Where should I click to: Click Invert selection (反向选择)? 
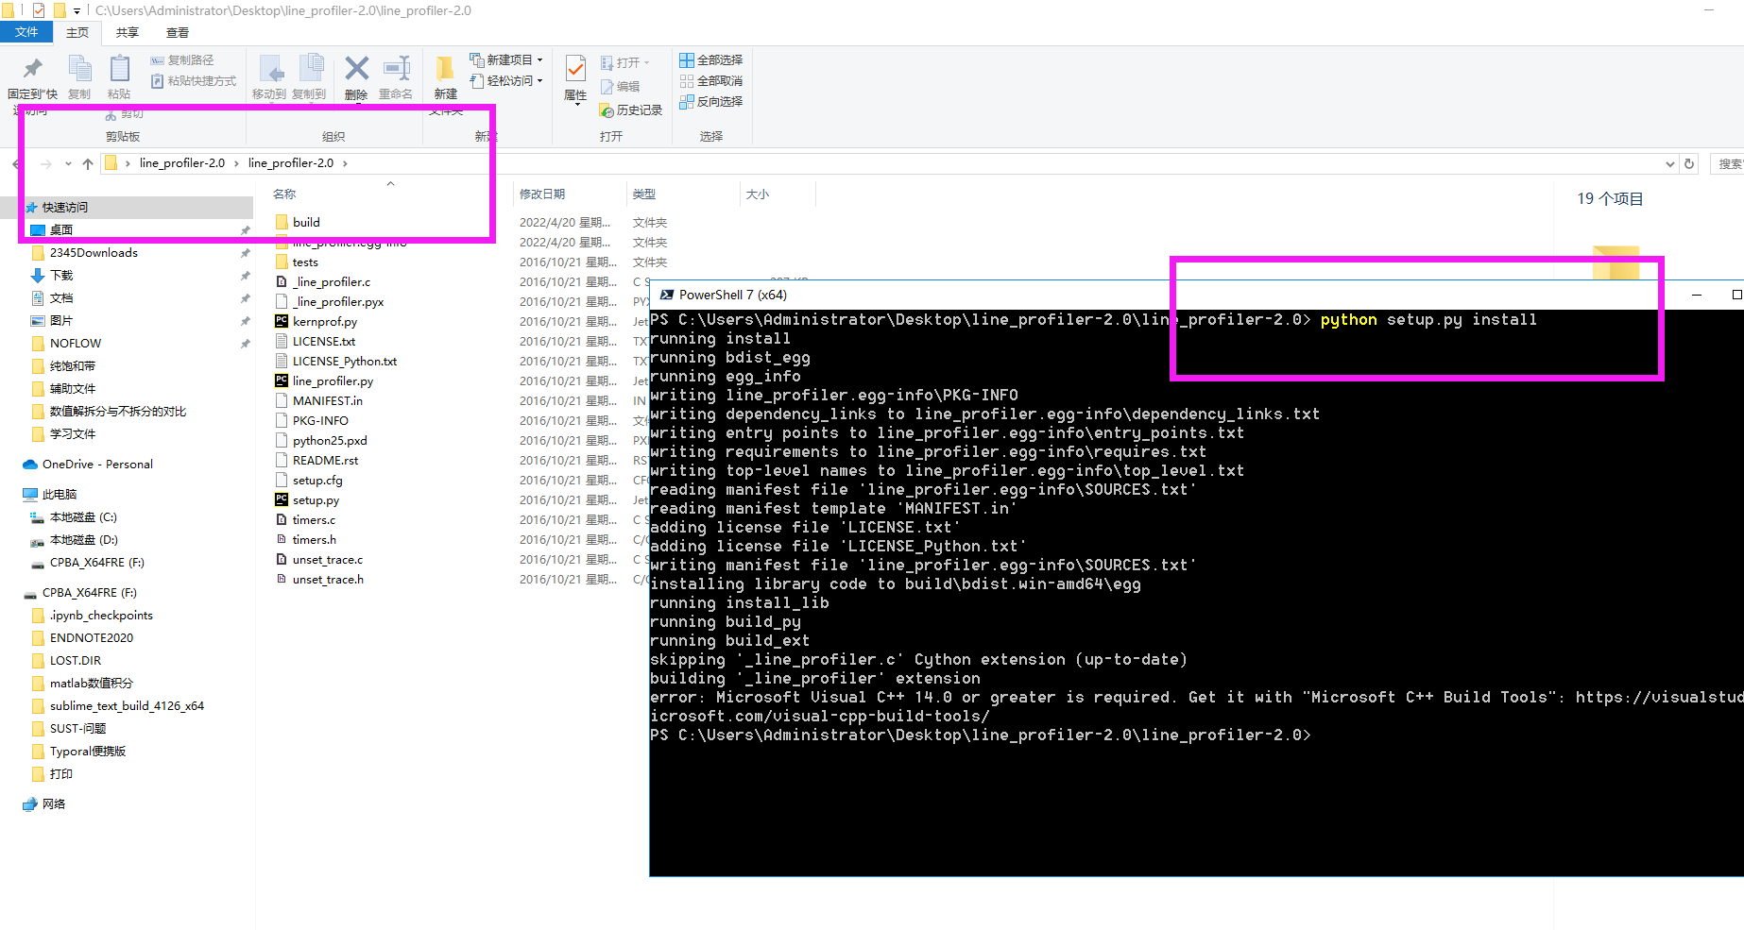click(711, 102)
